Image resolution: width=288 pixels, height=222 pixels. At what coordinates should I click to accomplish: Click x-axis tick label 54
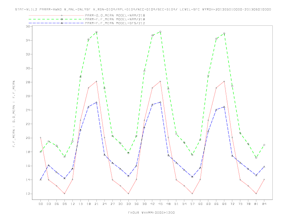pos(184,204)
